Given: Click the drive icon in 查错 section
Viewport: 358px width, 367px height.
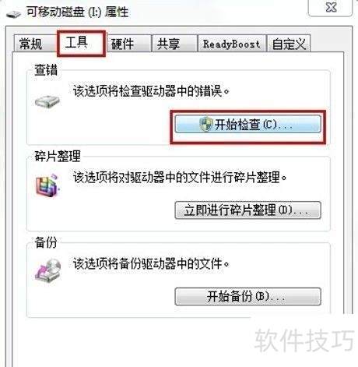Looking at the screenshot, I should pos(47,101).
